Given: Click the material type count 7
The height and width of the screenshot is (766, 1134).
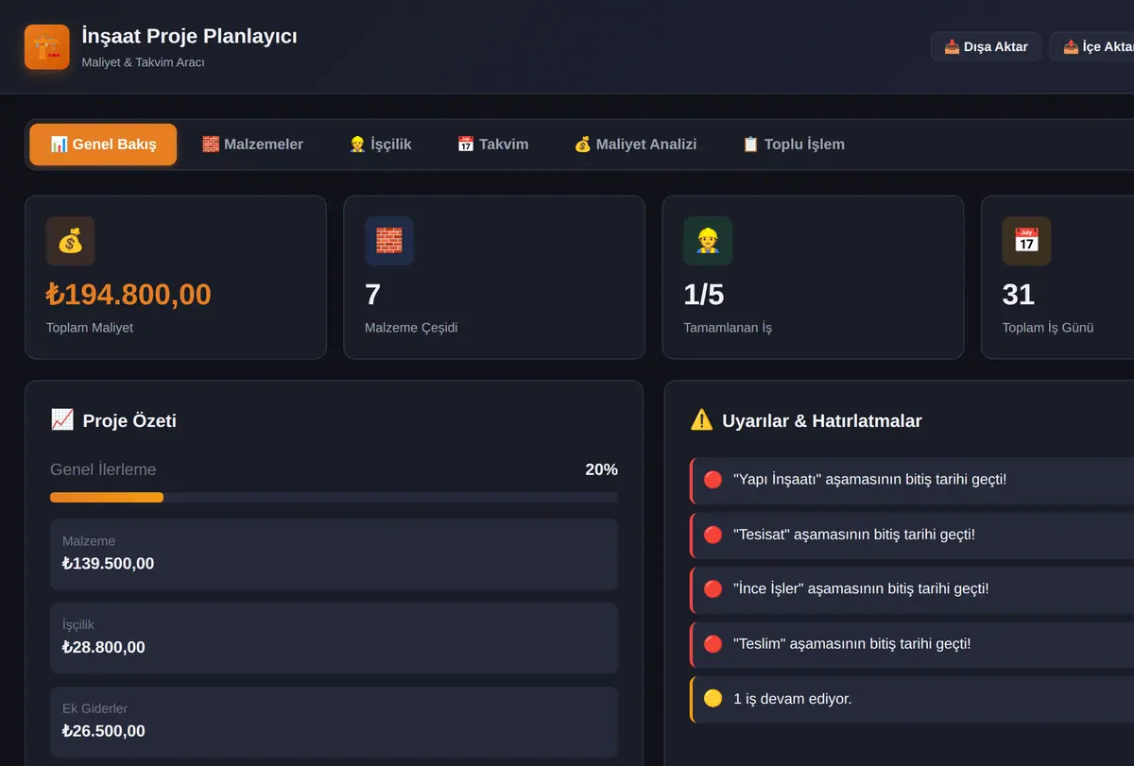Looking at the screenshot, I should point(372,295).
